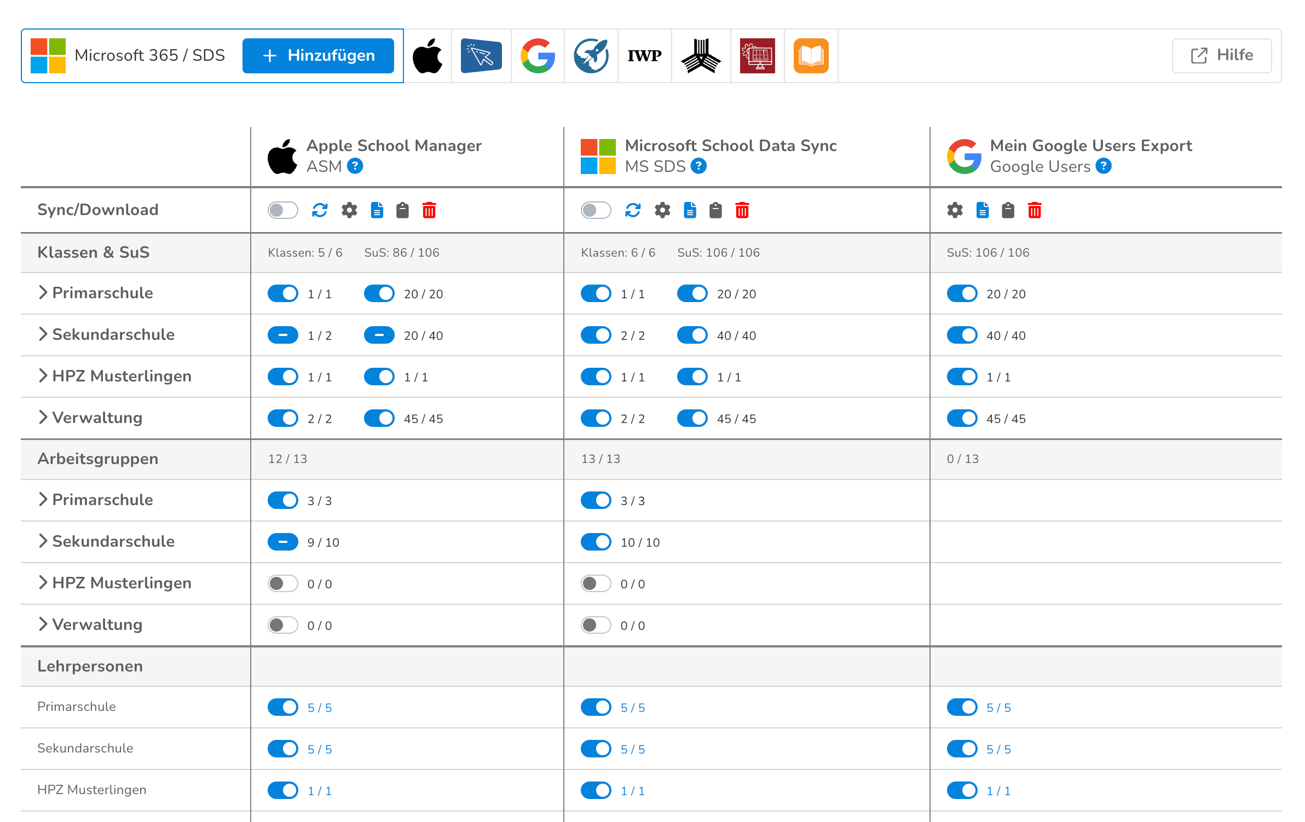The width and height of the screenshot is (1305, 822).
Task: Disable Verwaltung SuS toggle in Google Users column
Action: pyautogui.click(x=962, y=418)
